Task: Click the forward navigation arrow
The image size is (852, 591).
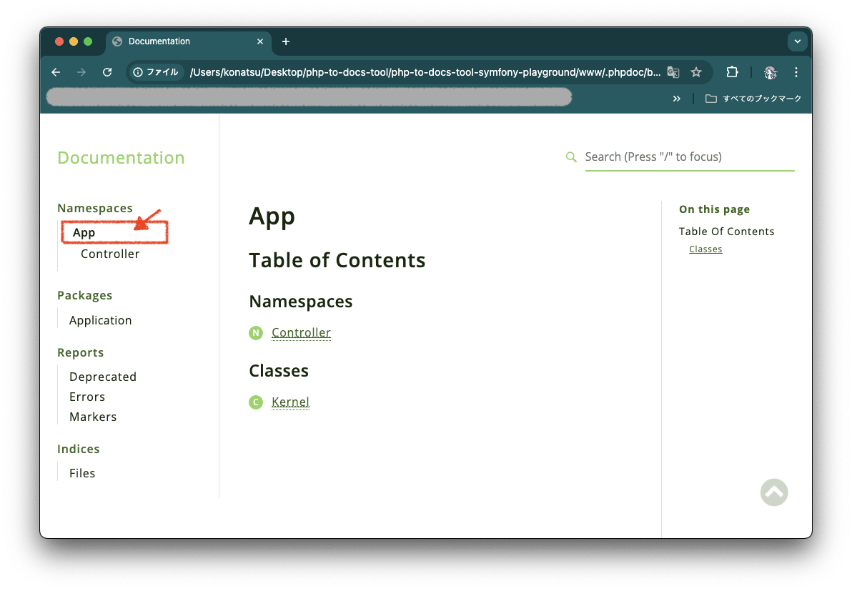Action: click(81, 72)
